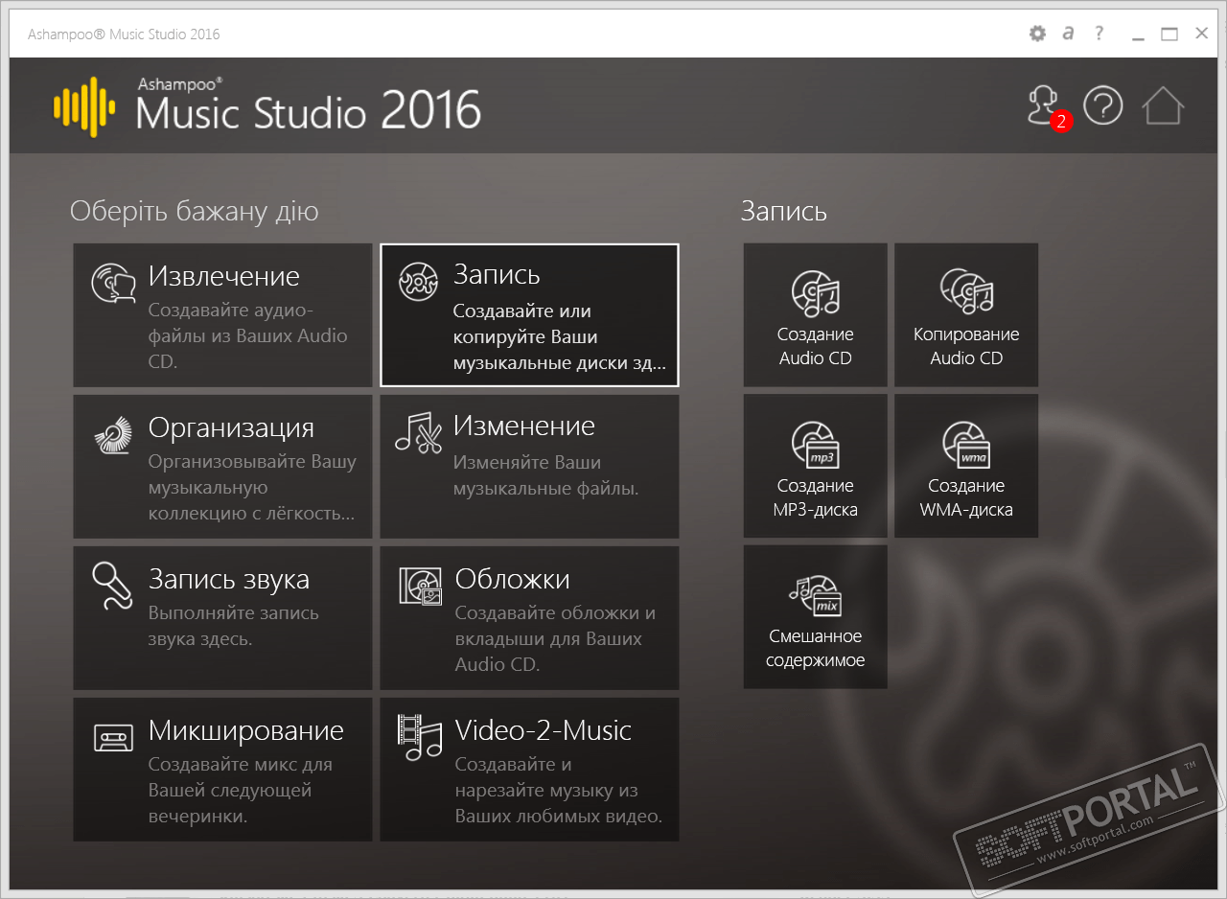1227x899 pixels.
Task: Choose the Запись звука tile
Action: (x=222, y=618)
